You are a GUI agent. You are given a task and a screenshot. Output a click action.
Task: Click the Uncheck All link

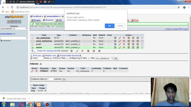(52, 51)
